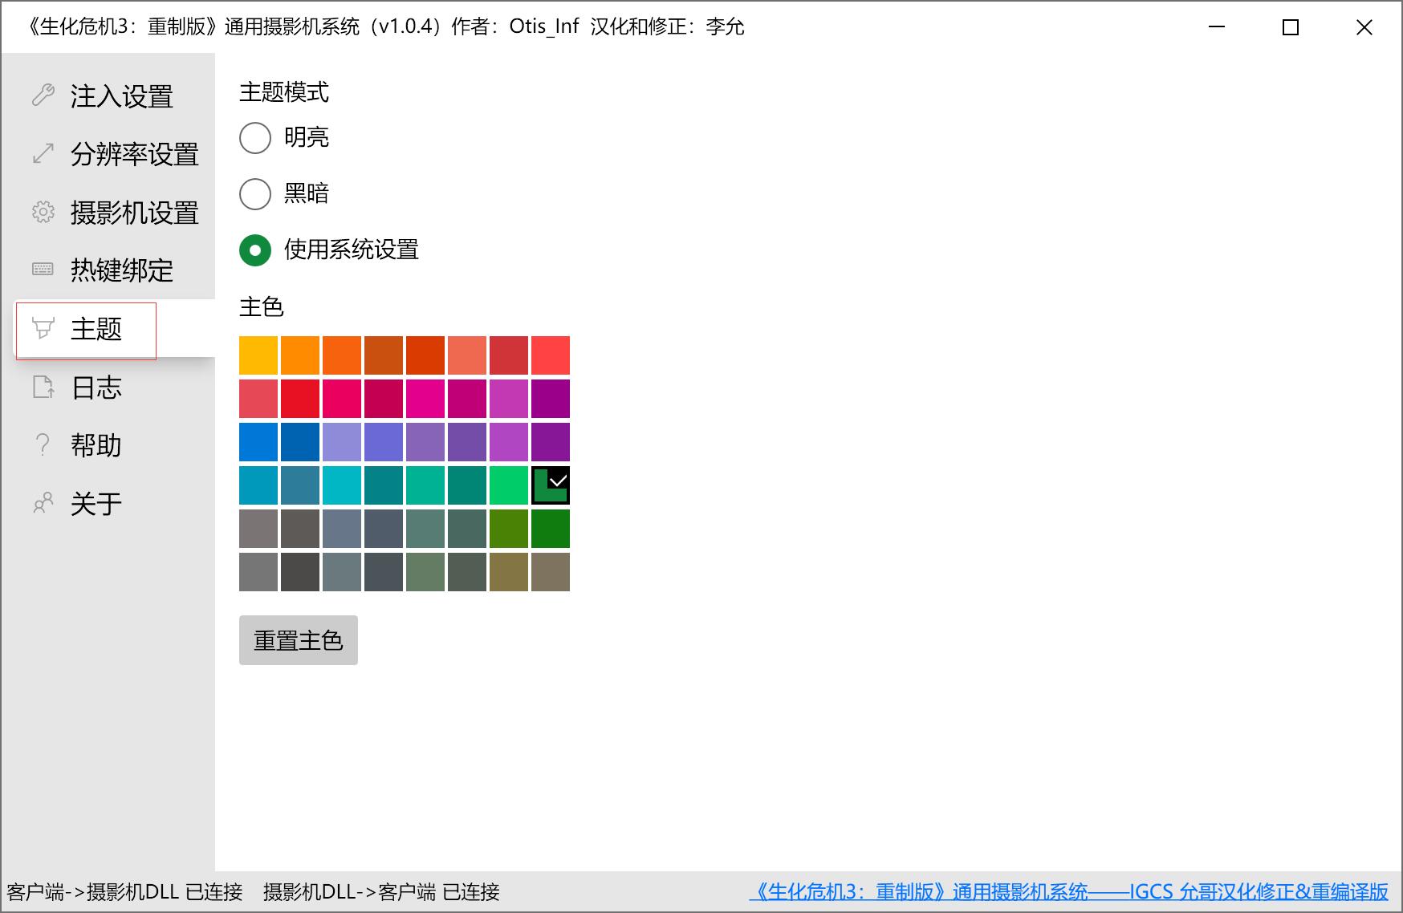Pick the bright blue swatch starting third row

tap(258, 442)
